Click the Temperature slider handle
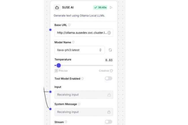The image size is (188, 125). coord(59,66)
